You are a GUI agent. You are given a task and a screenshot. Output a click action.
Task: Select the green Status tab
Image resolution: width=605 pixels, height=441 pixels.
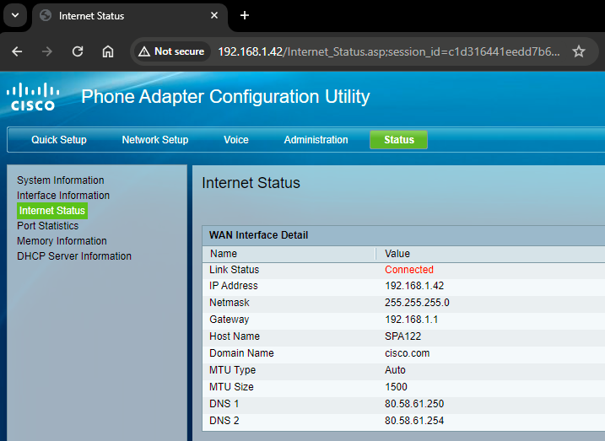398,139
